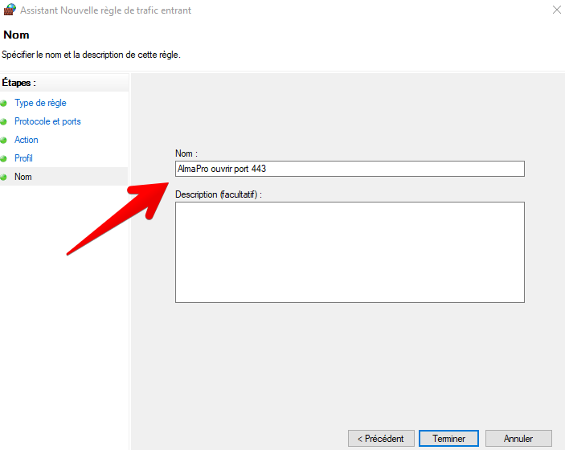This screenshot has height=450, width=565.
Task: Click the green bullet beside Nom step
Action: pyautogui.click(x=4, y=178)
